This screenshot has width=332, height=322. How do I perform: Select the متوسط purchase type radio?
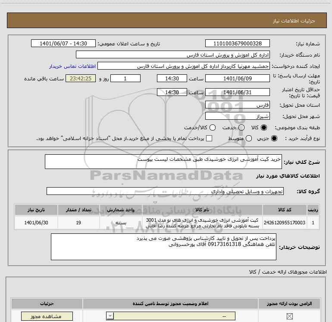pyautogui.click(x=249, y=139)
